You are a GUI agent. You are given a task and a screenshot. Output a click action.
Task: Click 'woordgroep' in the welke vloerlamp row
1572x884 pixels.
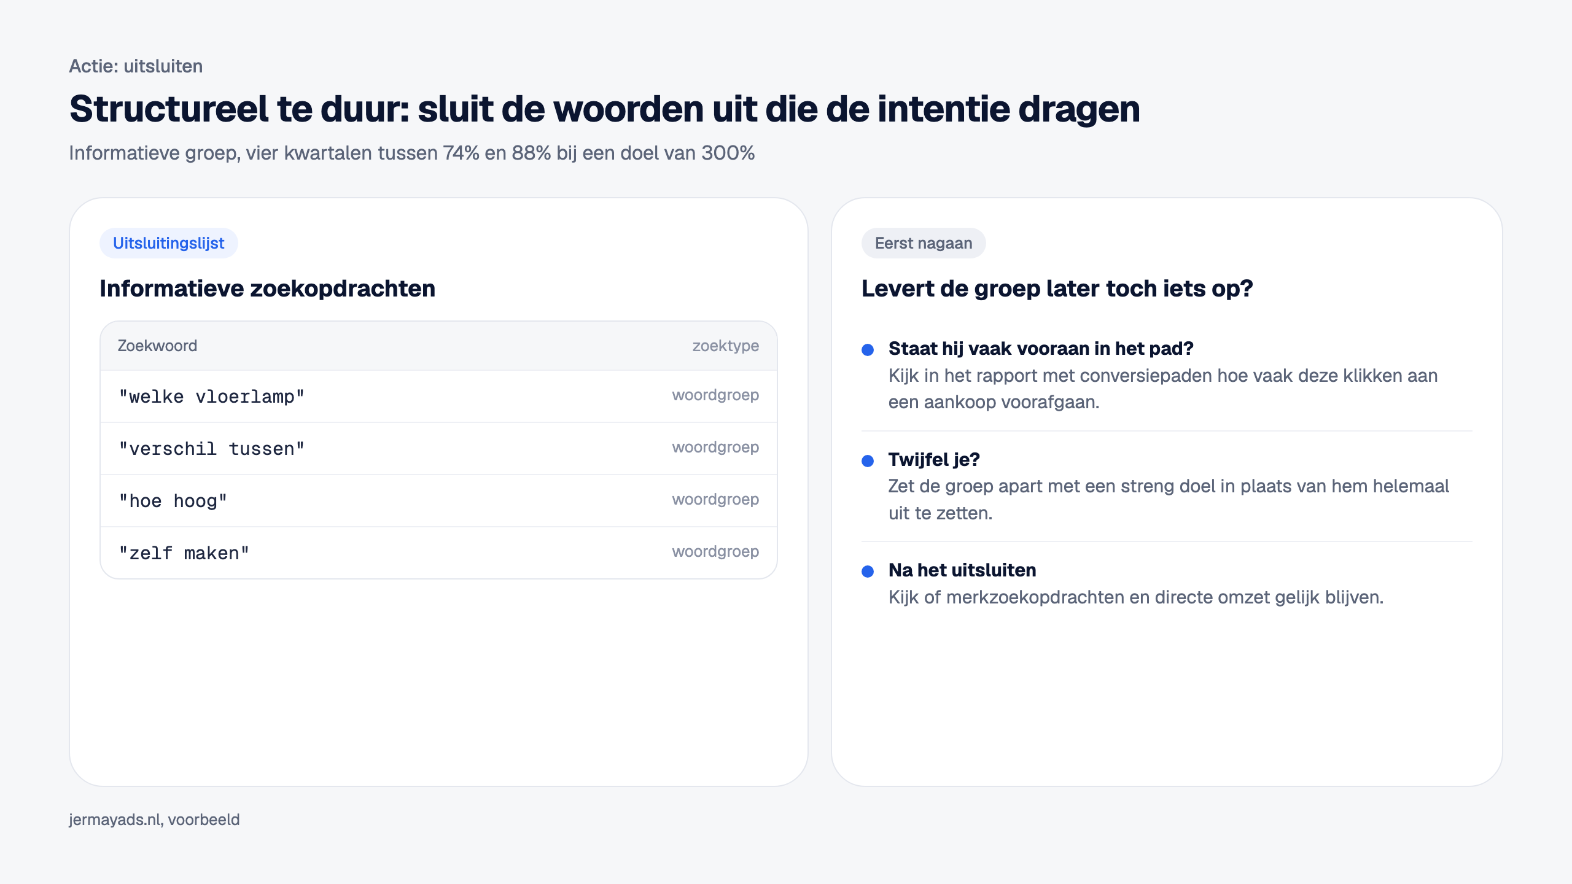click(x=715, y=395)
